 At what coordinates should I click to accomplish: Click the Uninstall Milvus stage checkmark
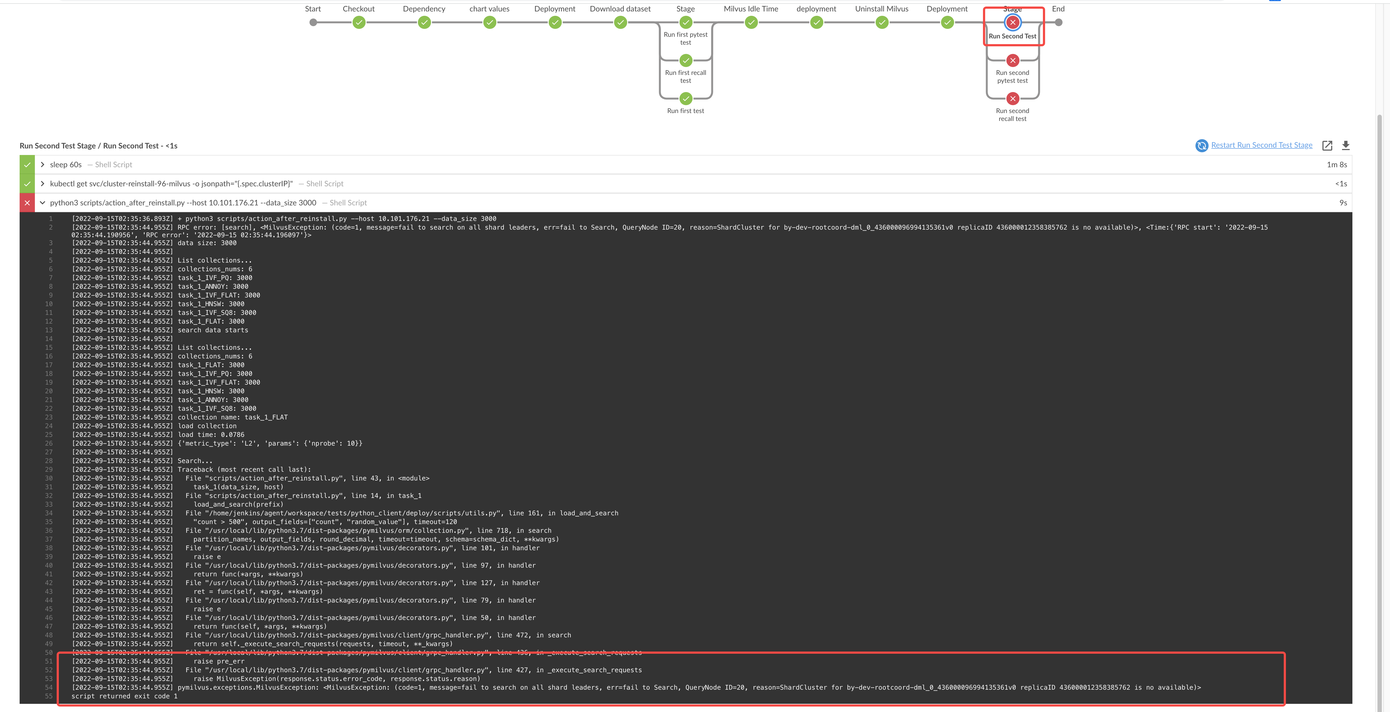click(881, 22)
